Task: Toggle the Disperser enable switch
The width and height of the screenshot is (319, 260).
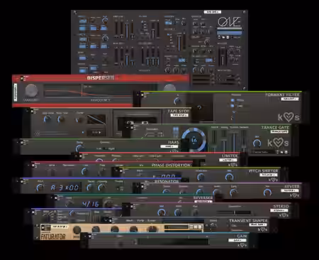Action: click(22, 78)
